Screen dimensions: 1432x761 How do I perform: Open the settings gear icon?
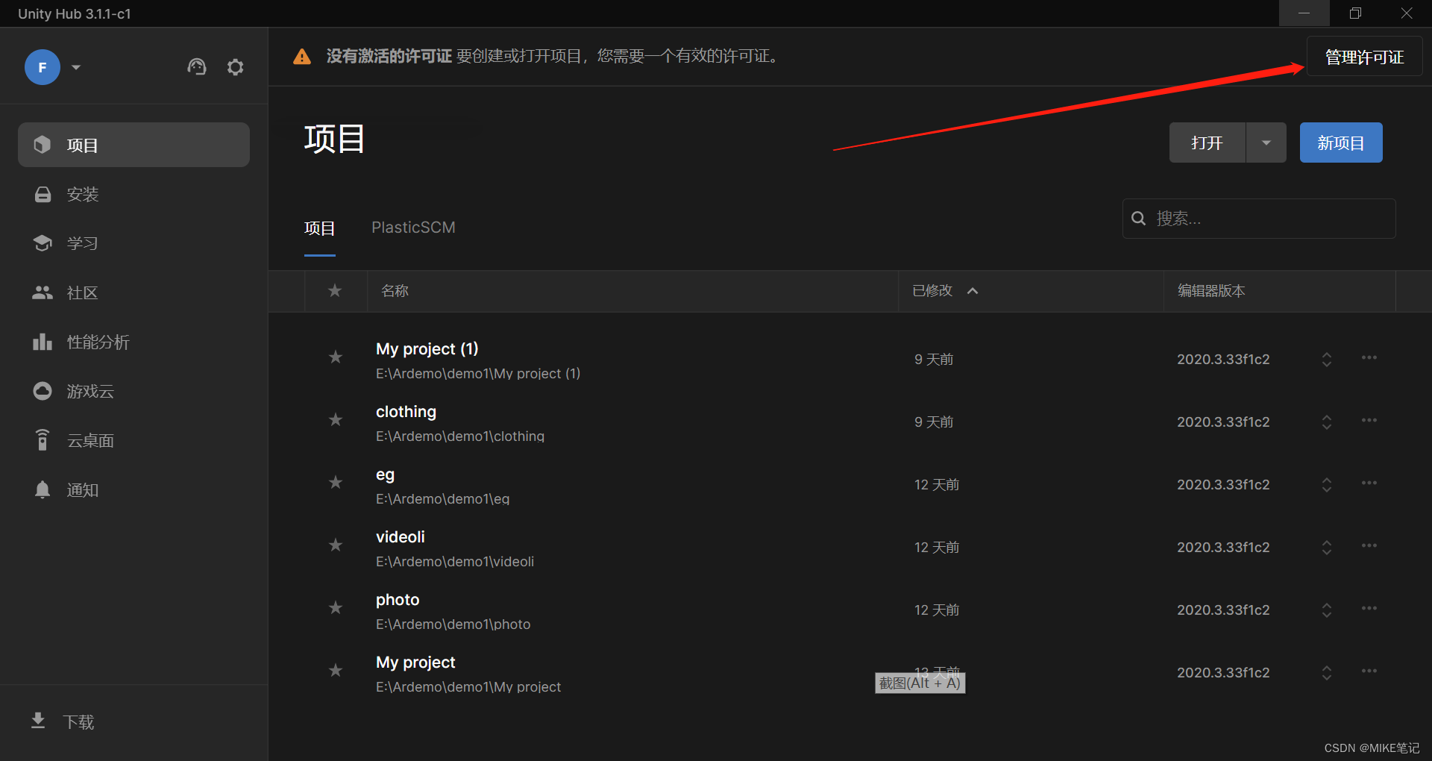coord(236,67)
